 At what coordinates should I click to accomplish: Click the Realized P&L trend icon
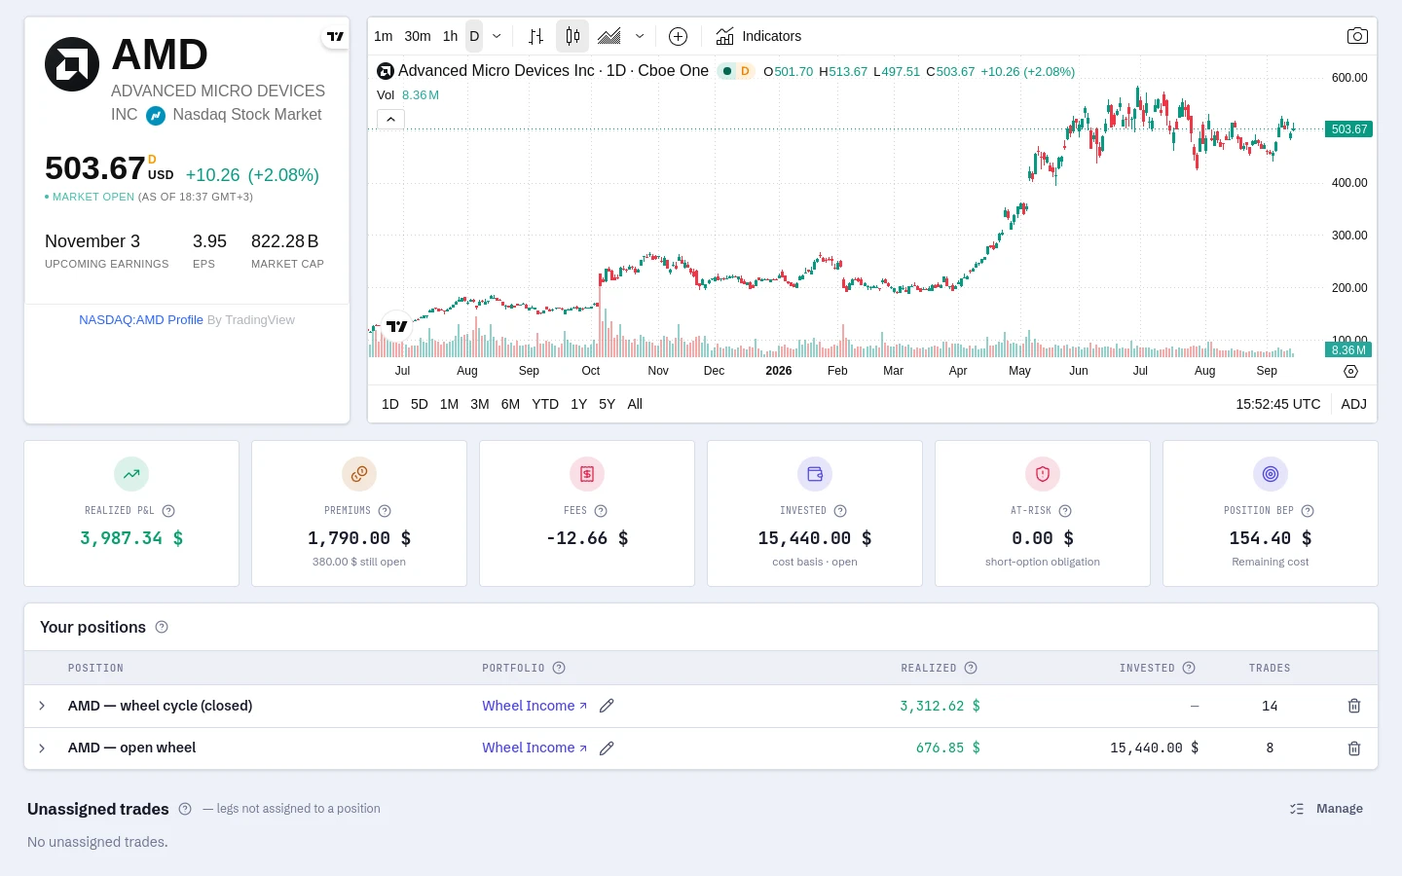(131, 474)
